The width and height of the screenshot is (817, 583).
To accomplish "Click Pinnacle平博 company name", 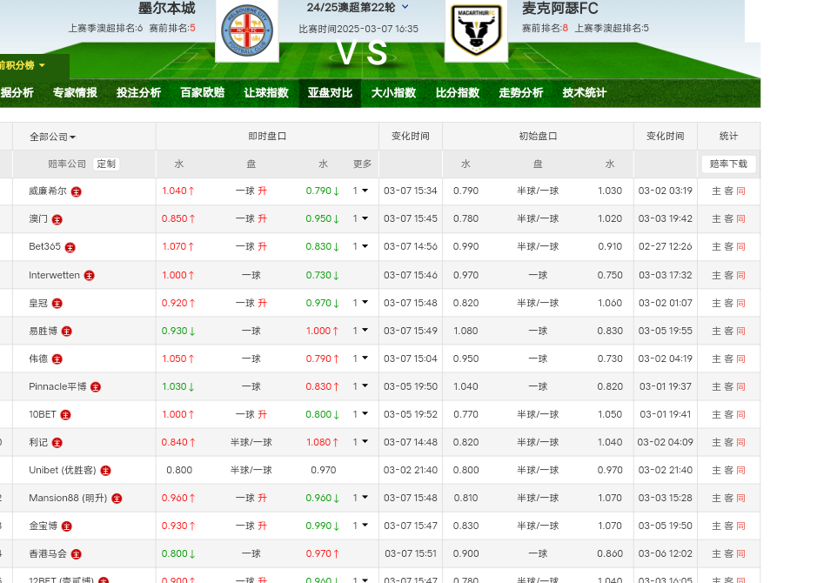I will 57,386.
